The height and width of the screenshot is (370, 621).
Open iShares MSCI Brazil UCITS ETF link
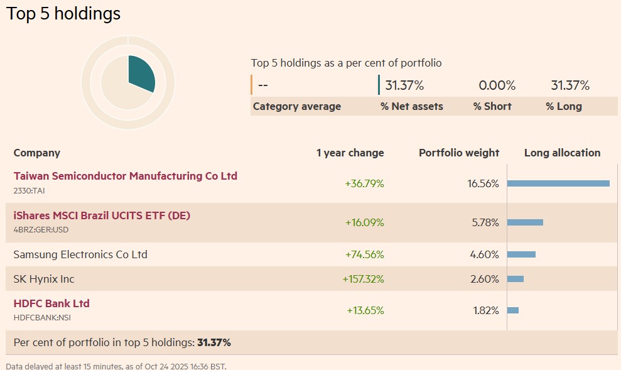(102, 216)
